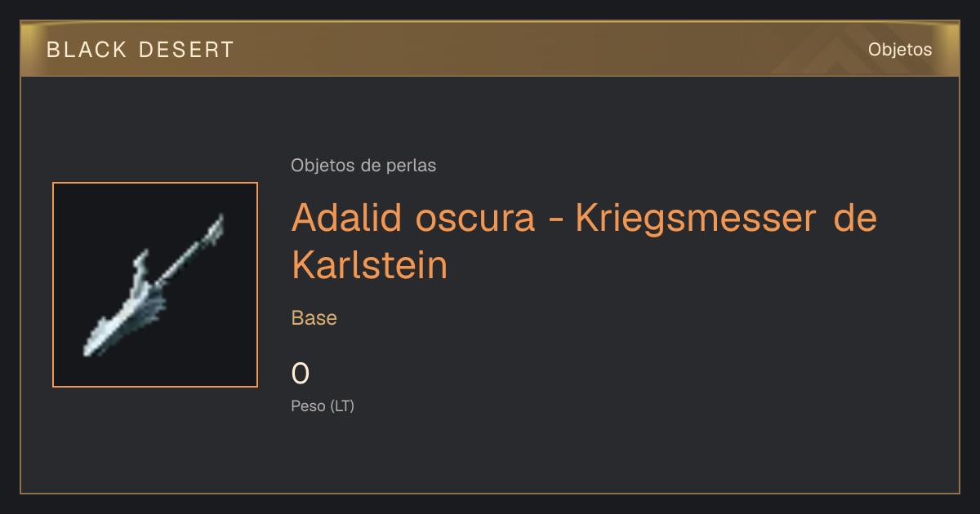
Task: Click the word DESERT in the logo
Action: [x=187, y=50]
